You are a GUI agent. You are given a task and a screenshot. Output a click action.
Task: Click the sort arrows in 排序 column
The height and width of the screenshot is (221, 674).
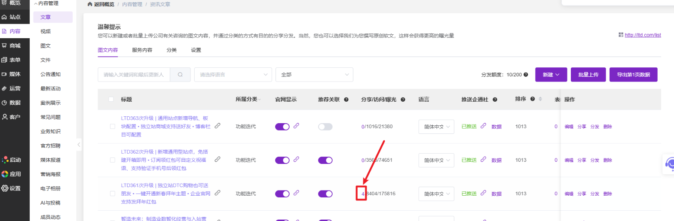coord(540,99)
